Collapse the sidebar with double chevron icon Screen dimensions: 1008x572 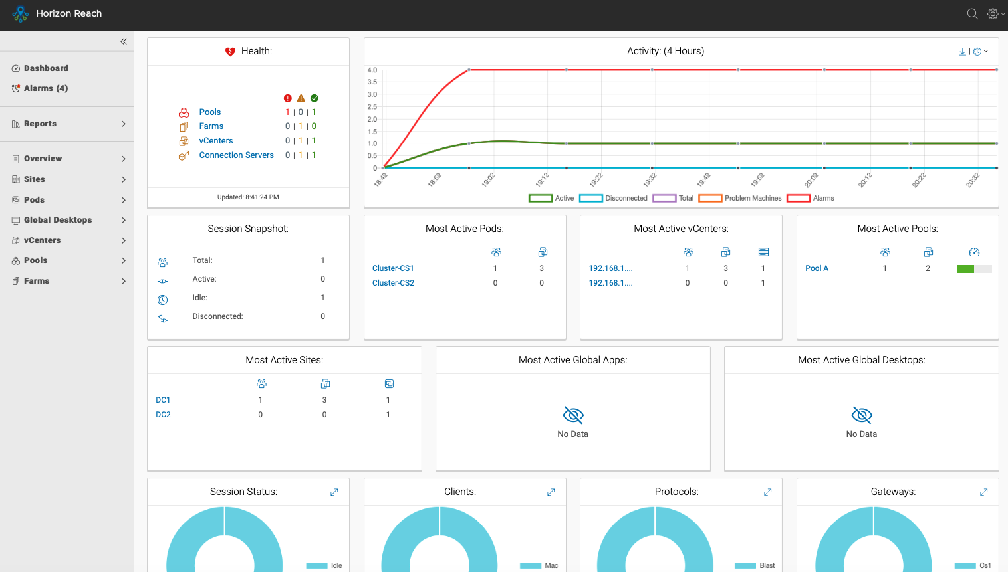click(x=124, y=41)
